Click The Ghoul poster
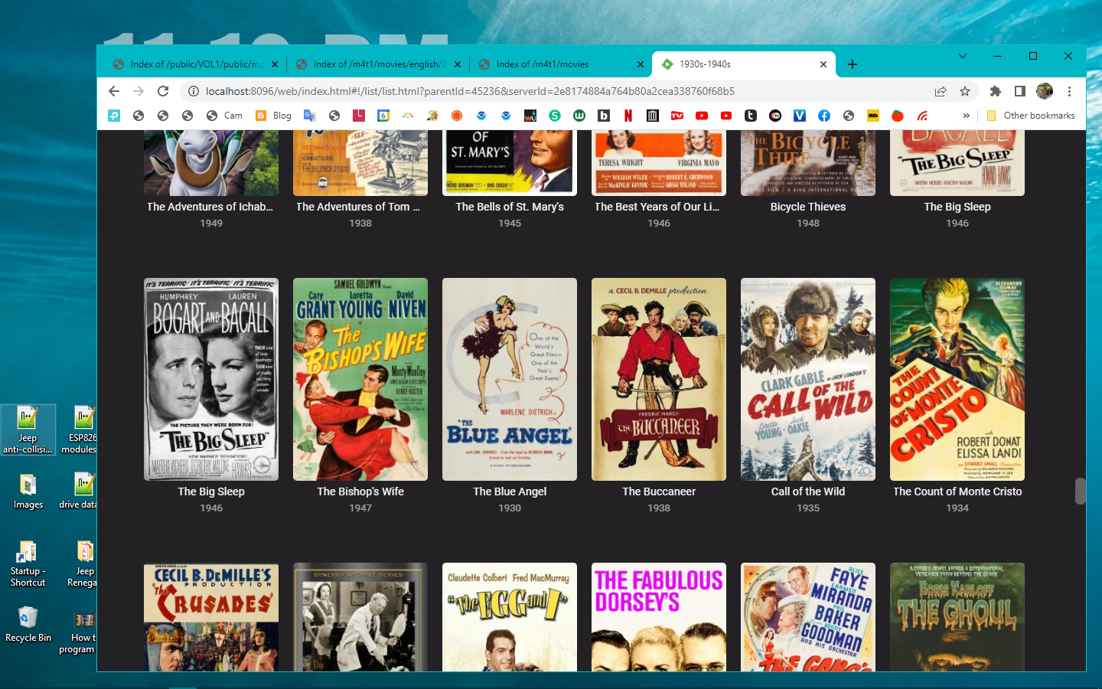Image resolution: width=1102 pixels, height=689 pixels. click(957, 617)
